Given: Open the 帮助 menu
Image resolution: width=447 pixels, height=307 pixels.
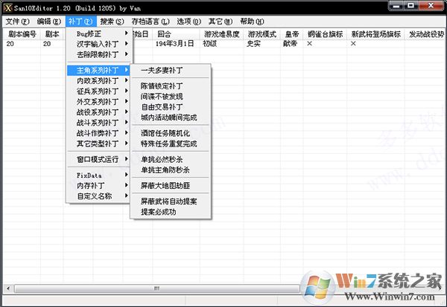Looking at the screenshot, I should (x=252, y=22).
